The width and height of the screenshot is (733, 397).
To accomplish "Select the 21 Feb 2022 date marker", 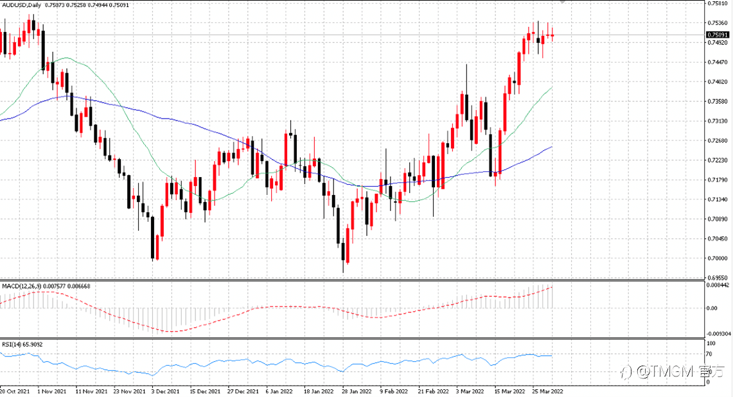I will 433,391.
